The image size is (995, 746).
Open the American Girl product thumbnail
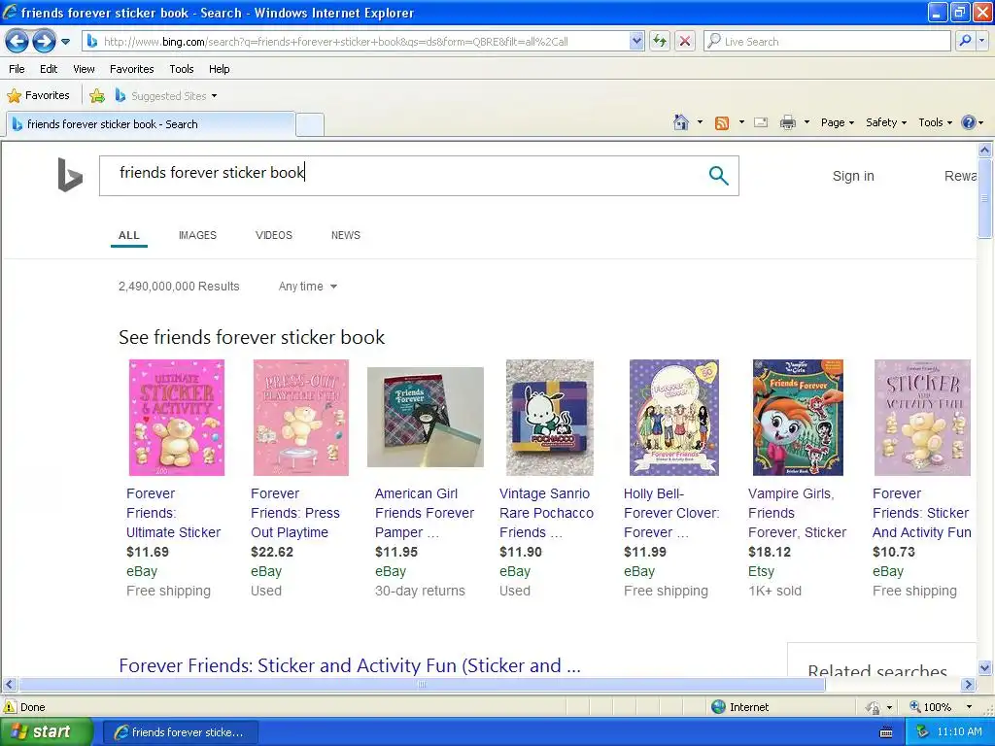pos(426,418)
